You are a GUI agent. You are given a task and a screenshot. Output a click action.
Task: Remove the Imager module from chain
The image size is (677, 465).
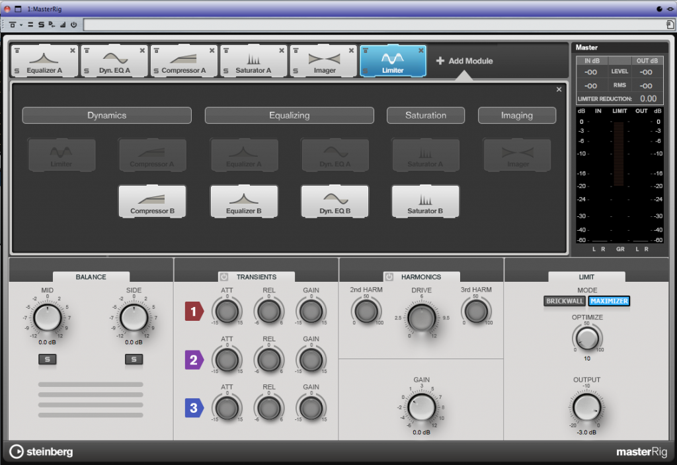coord(352,50)
